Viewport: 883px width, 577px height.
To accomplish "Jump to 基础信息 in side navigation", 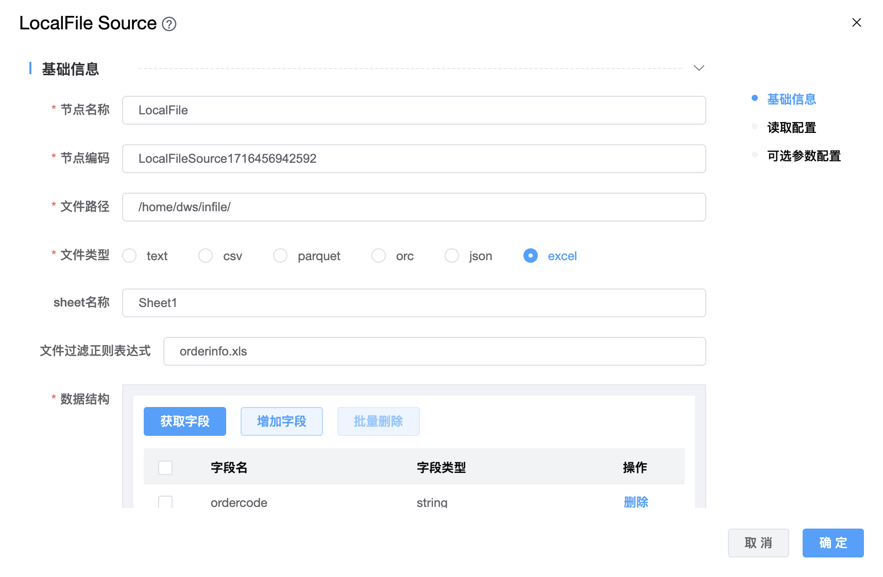I will coord(791,99).
